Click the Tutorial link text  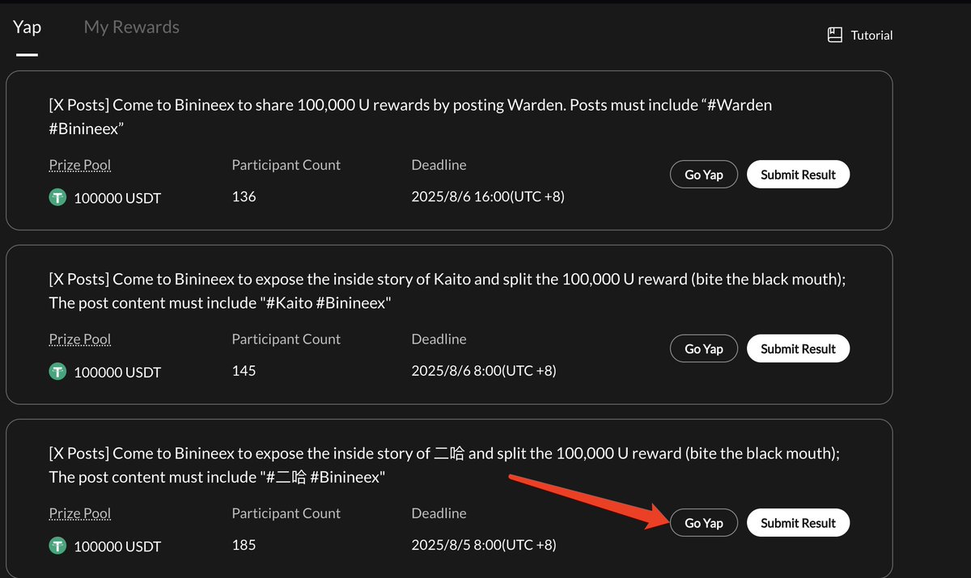pyautogui.click(x=871, y=36)
